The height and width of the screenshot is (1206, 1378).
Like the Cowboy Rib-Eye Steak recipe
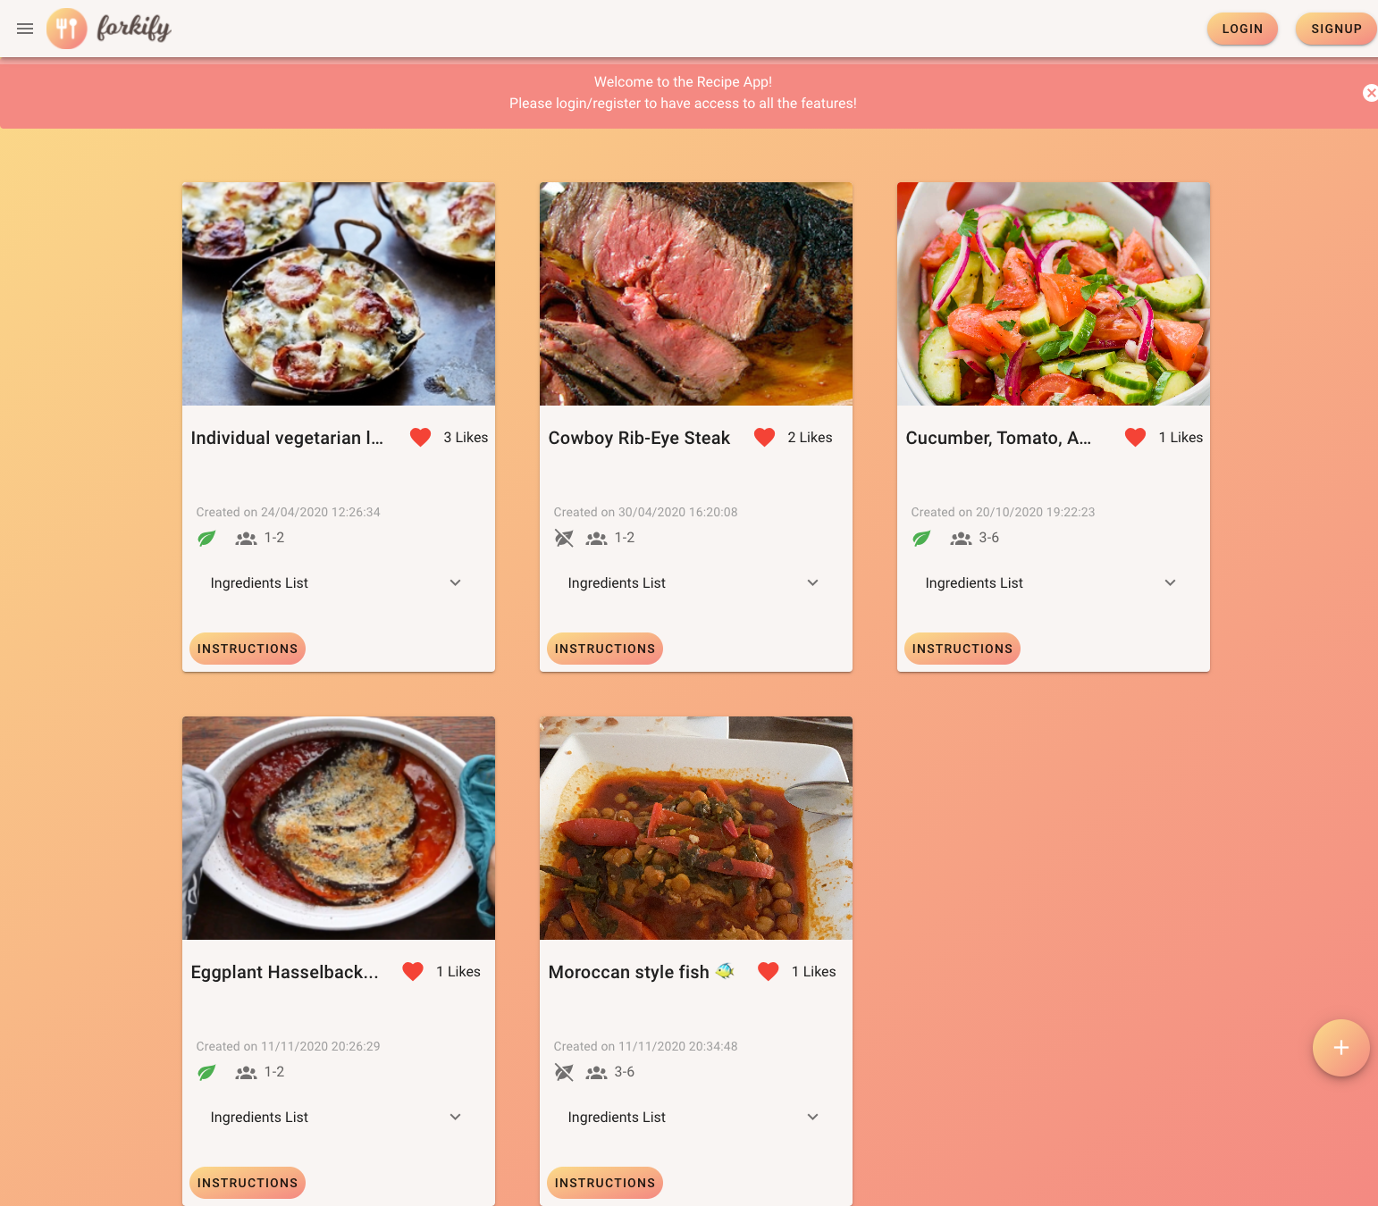[x=764, y=437]
